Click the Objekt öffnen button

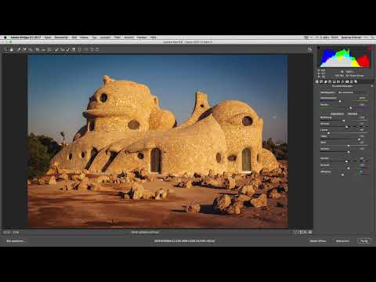click(318, 241)
